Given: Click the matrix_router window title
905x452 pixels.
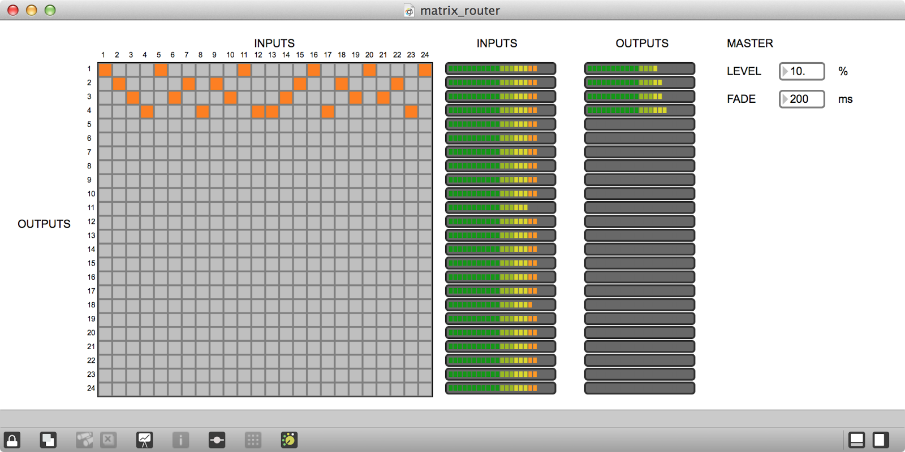Looking at the screenshot, I should pos(460,10).
